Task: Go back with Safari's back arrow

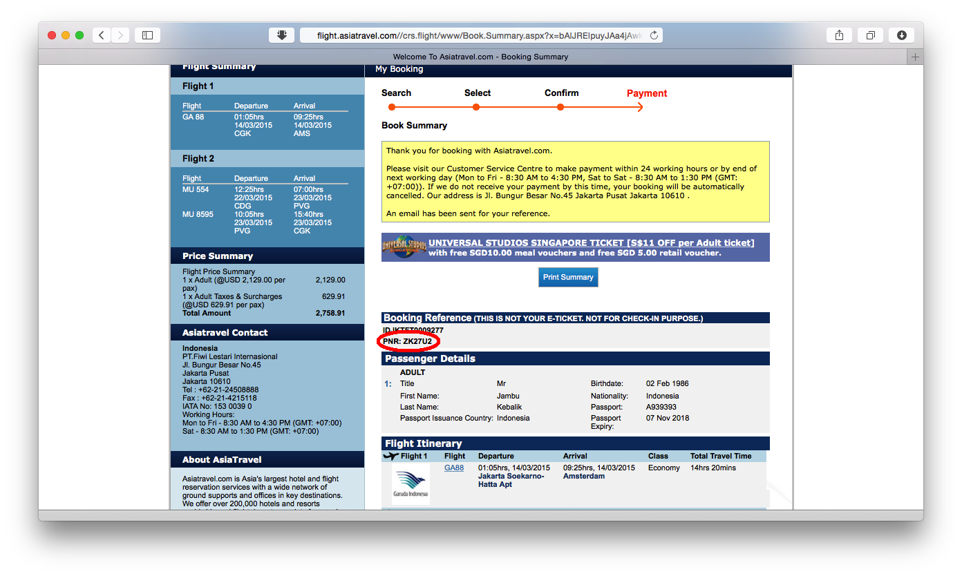Action: click(x=102, y=35)
